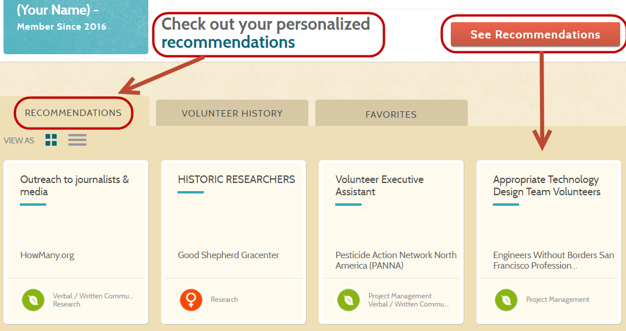Switch to grid view icon
626x331 pixels.
point(51,140)
